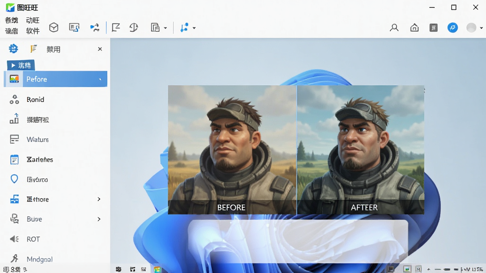The height and width of the screenshot is (273, 486).
Task: Select the highlighted Pefore sidebar item
Action: [x=56, y=79]
